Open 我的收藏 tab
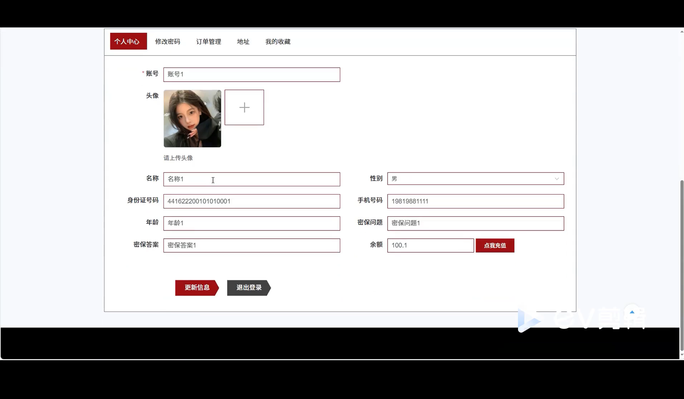 [x=278, y=42]
